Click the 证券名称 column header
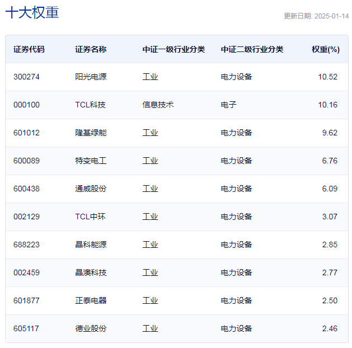352x348 pixels. 91,49
